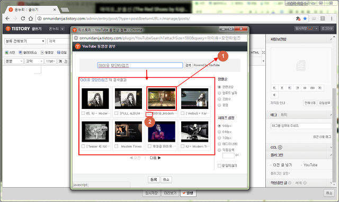
Task: Click 미리보기 preview button
Action: (170, 193)
